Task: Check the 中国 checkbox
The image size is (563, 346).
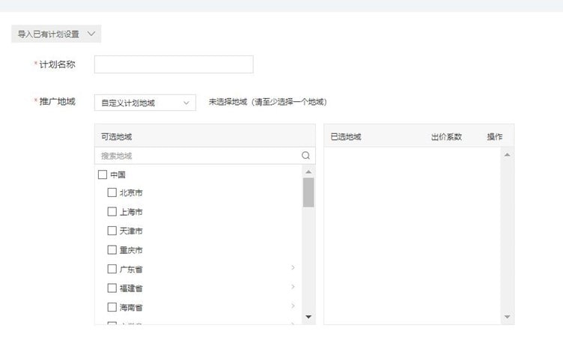Action: click(103, 174)
